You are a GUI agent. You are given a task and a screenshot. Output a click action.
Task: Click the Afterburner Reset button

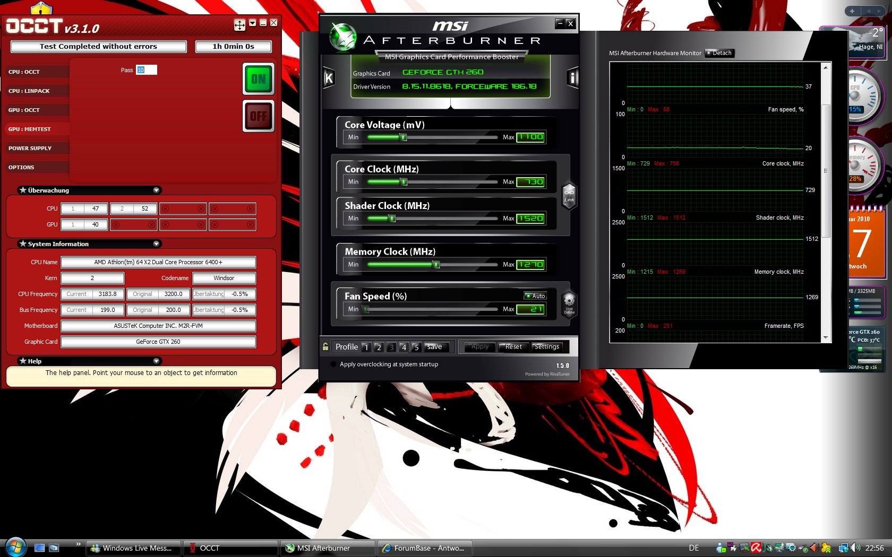[513, 347]
